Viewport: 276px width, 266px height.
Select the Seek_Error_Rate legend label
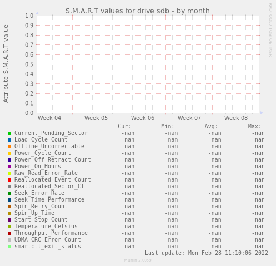(39, 193)
